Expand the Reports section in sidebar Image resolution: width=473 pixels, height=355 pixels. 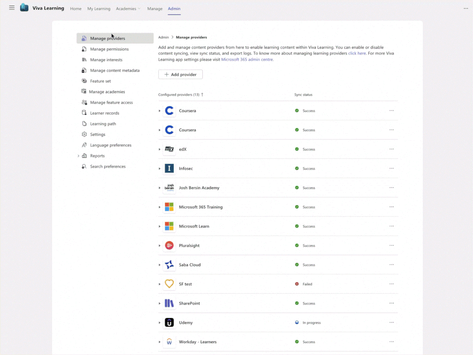coord(79,156)
